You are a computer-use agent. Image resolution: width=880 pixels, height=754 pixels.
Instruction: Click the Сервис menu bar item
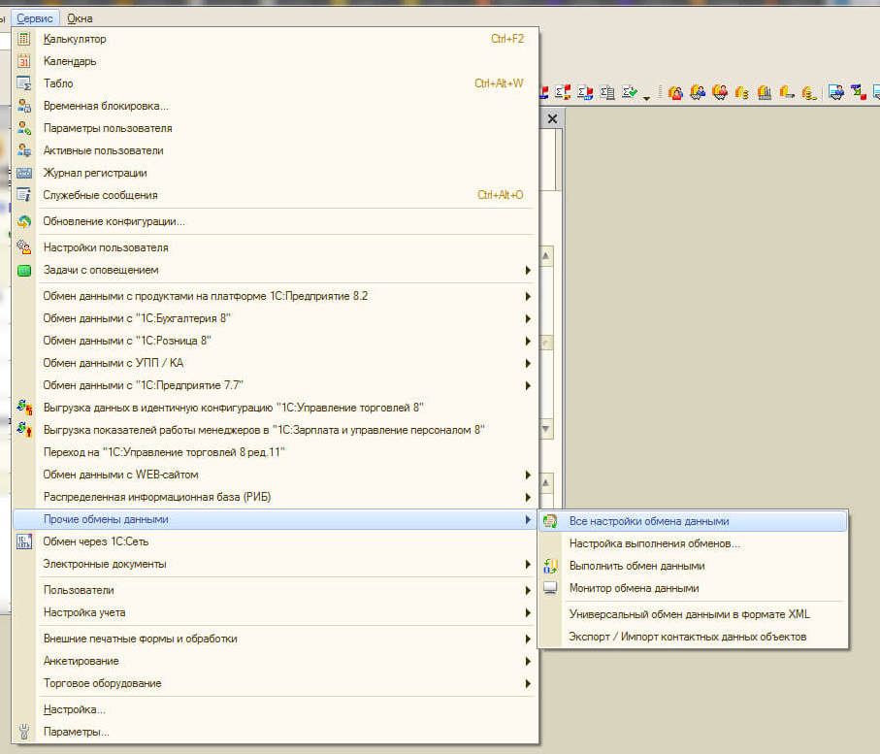(36, 17)
